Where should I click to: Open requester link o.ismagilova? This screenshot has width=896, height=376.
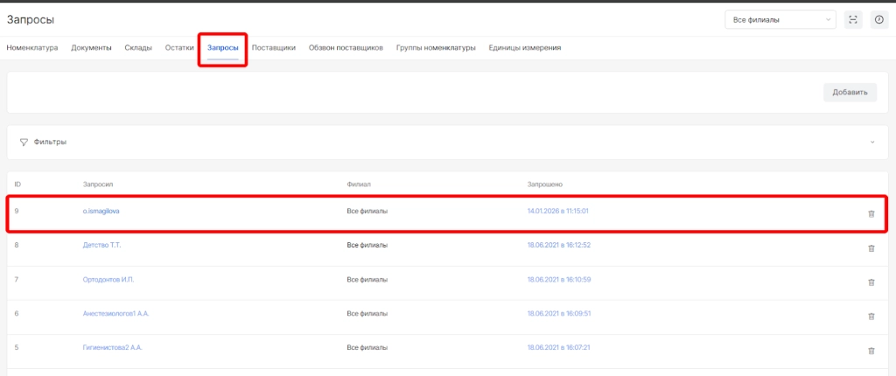101,212
